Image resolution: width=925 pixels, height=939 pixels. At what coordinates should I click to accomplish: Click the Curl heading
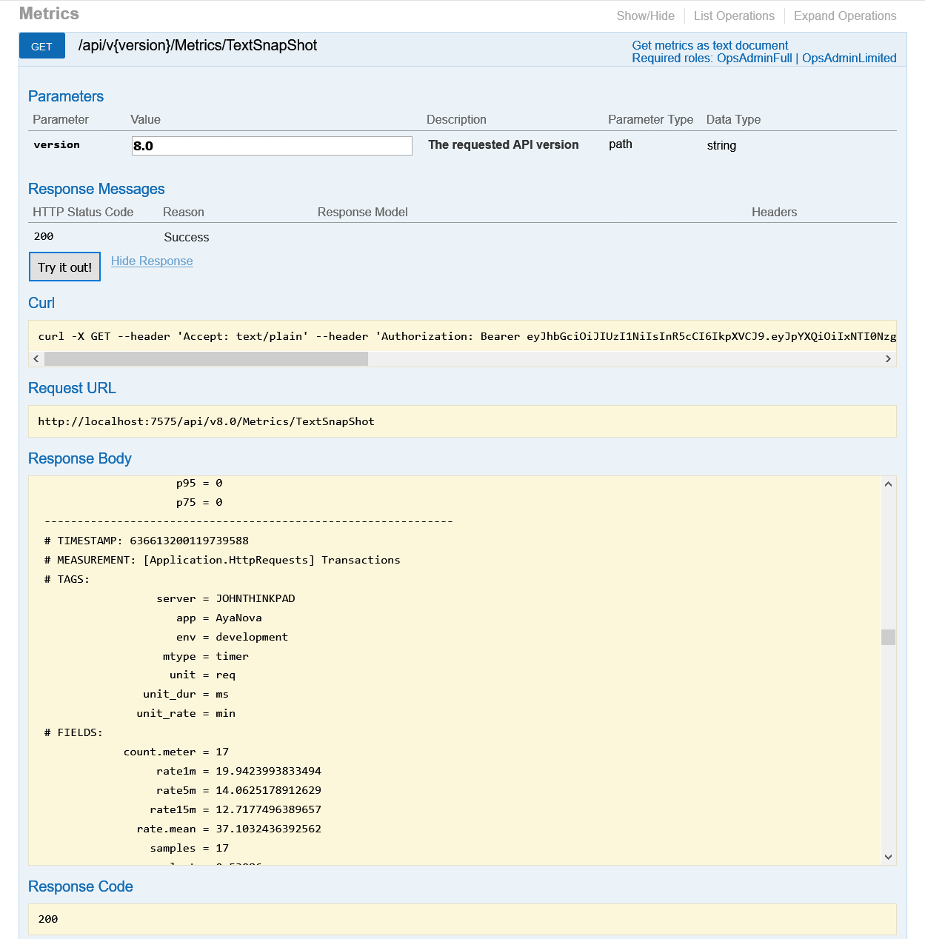point(41,303)
